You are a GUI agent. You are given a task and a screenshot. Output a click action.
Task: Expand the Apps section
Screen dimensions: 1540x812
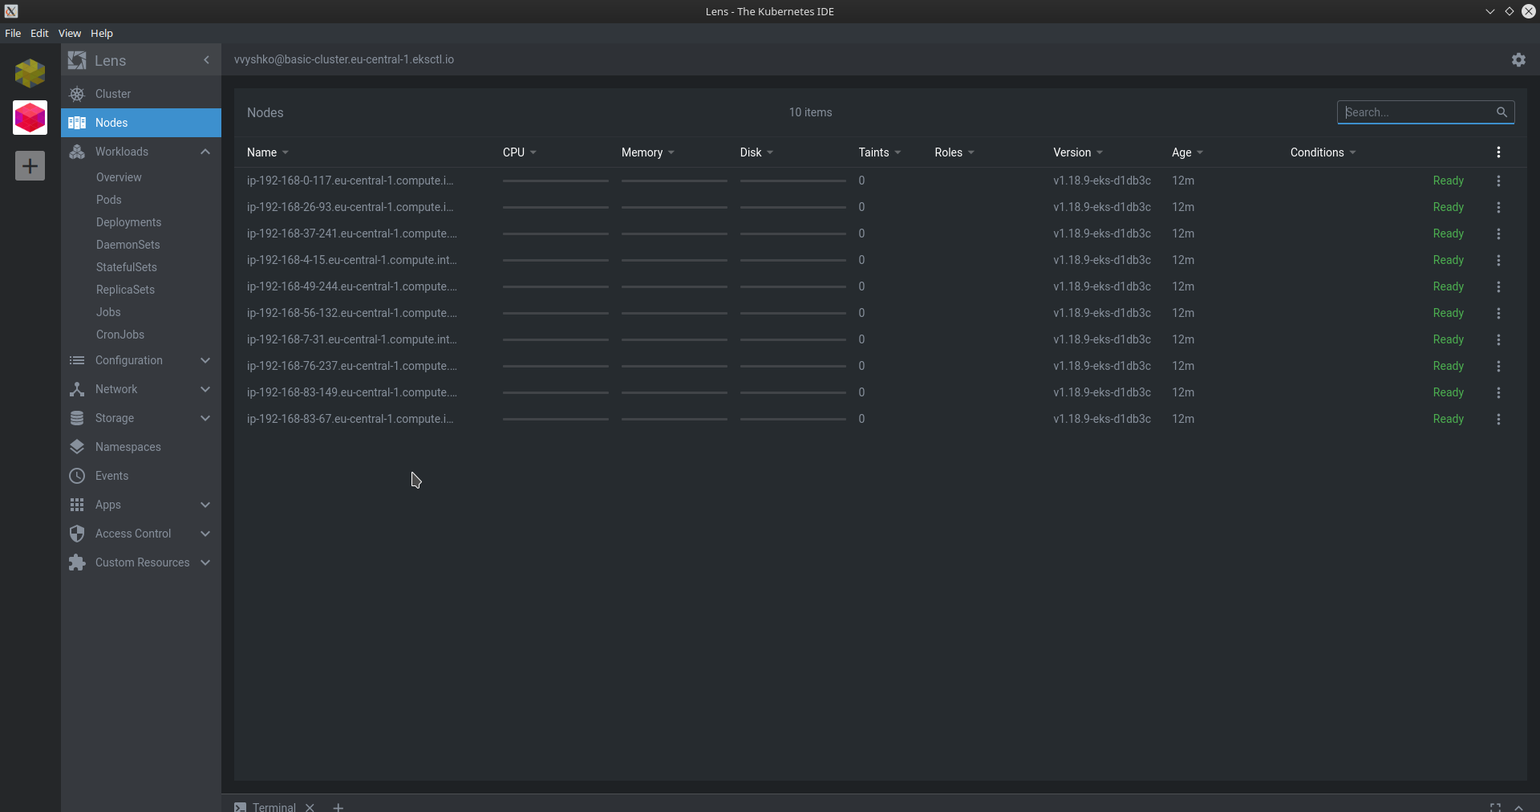pos(205,505)
